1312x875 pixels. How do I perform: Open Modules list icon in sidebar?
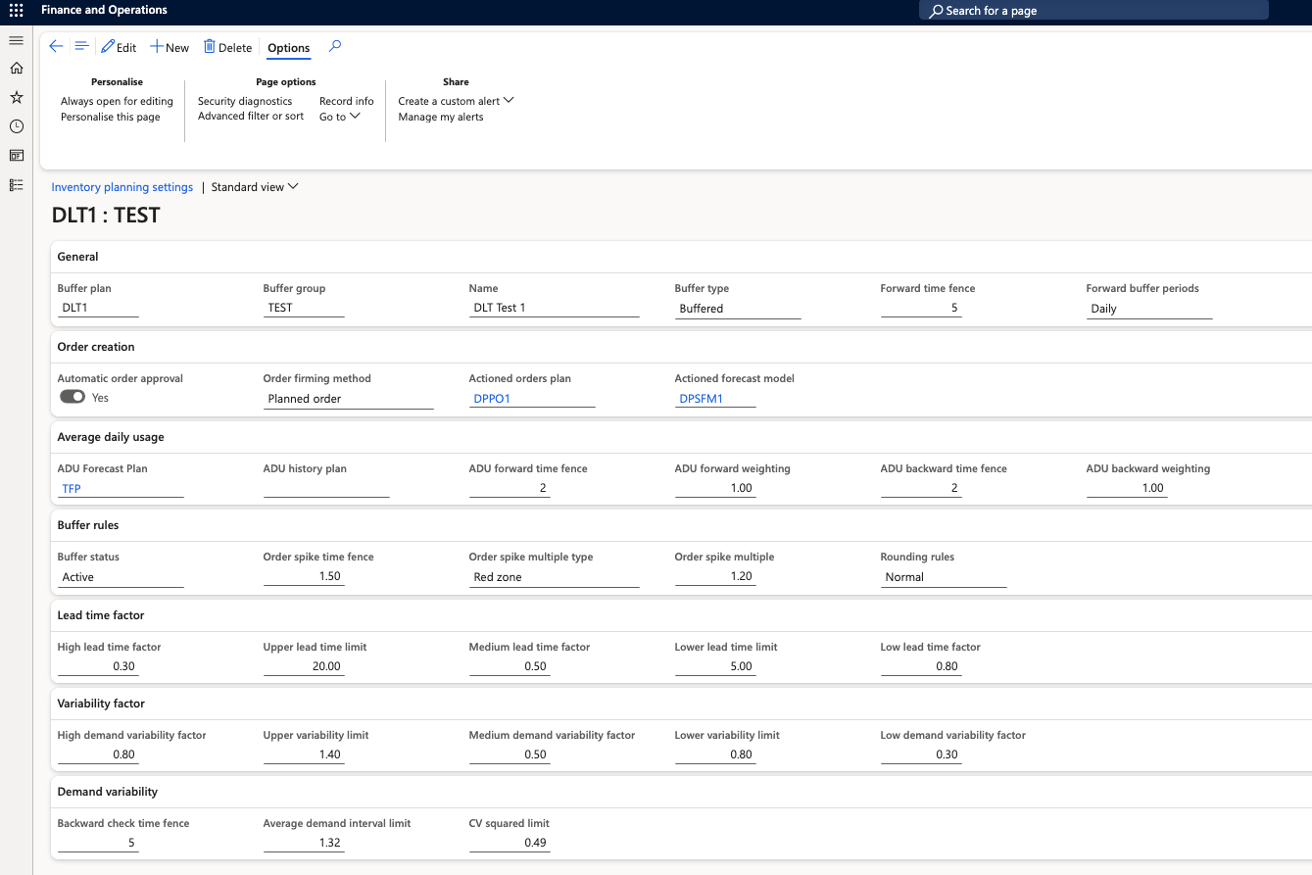coord(16,184)
